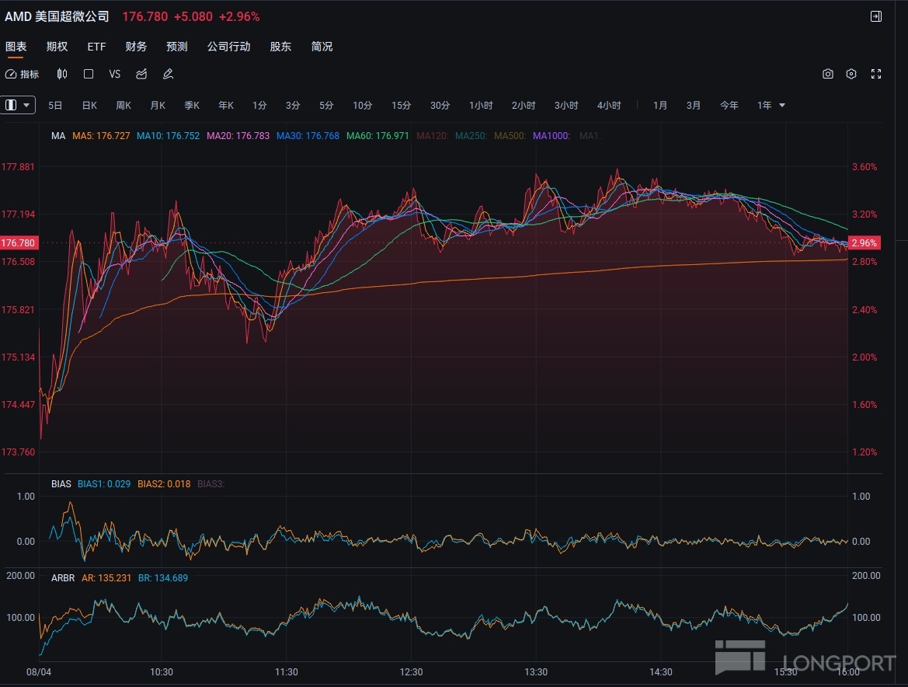Switch to candlestick chart type icon

coord(62,74)
